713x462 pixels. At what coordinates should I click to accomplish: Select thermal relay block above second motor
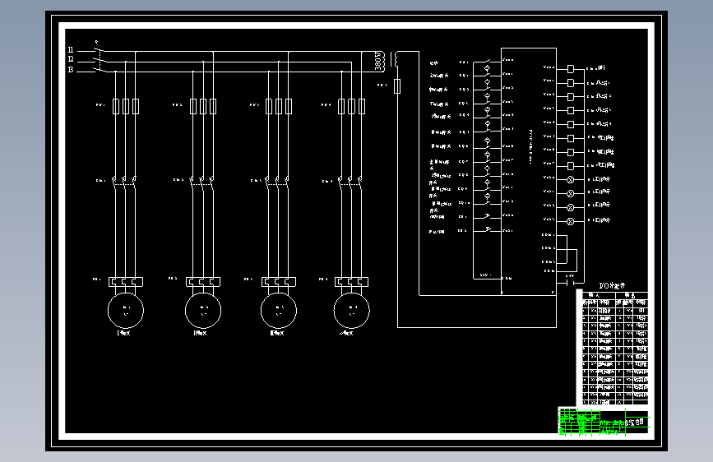(x=203, y=282)
